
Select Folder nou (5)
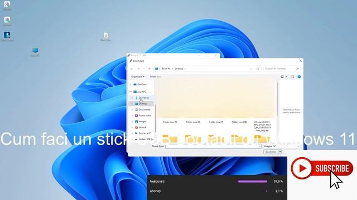pos(170,122)
